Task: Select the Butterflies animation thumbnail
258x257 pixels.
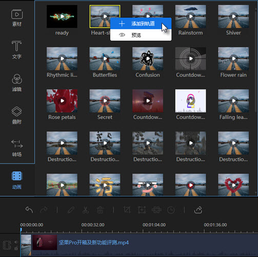Action: (x=105, y=59)
